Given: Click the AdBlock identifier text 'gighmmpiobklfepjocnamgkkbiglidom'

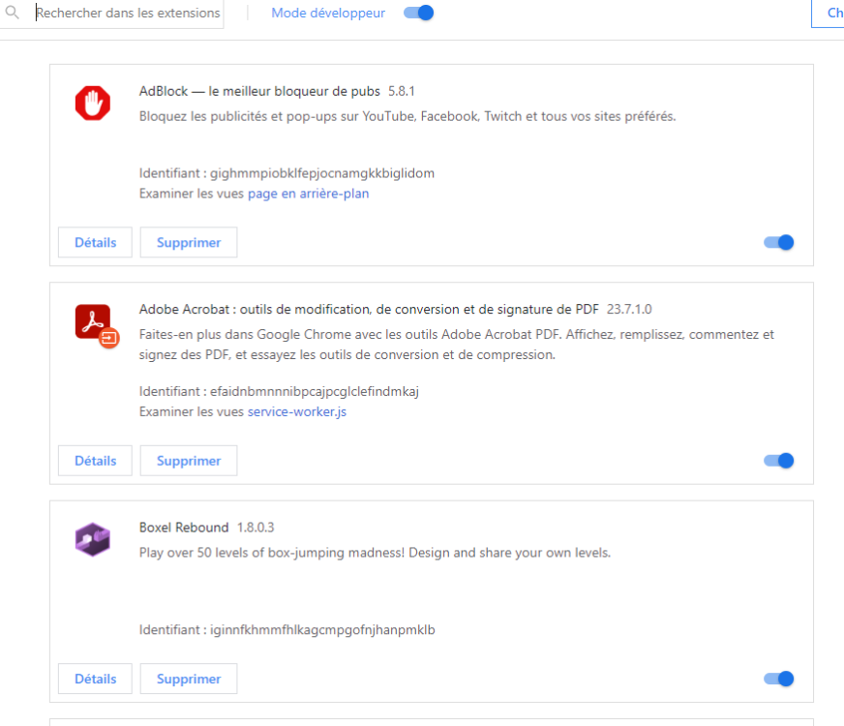Looking at the screenshot, I should coord(322,173).
